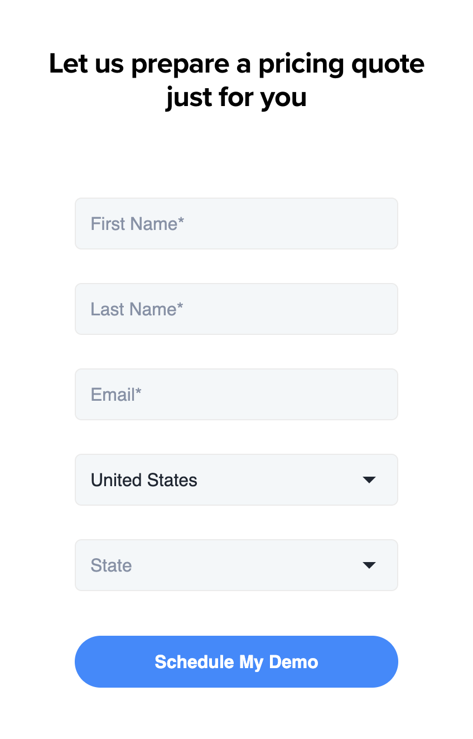
Task: Click inside the First Name field
Action: pos(236,223)
